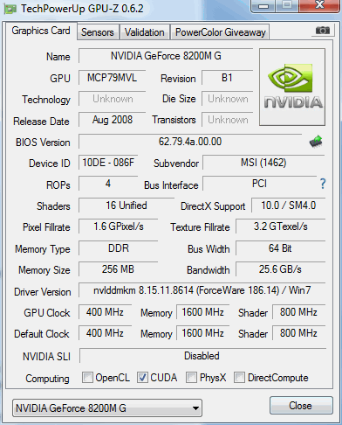
Task: Toggle the DirectCompute checkbox
Action: [x=239, y=378]
